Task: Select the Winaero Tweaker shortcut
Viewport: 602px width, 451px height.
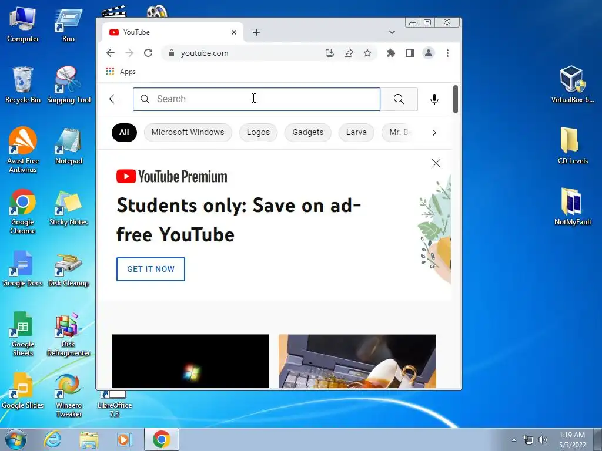Action: pos(68,395)
